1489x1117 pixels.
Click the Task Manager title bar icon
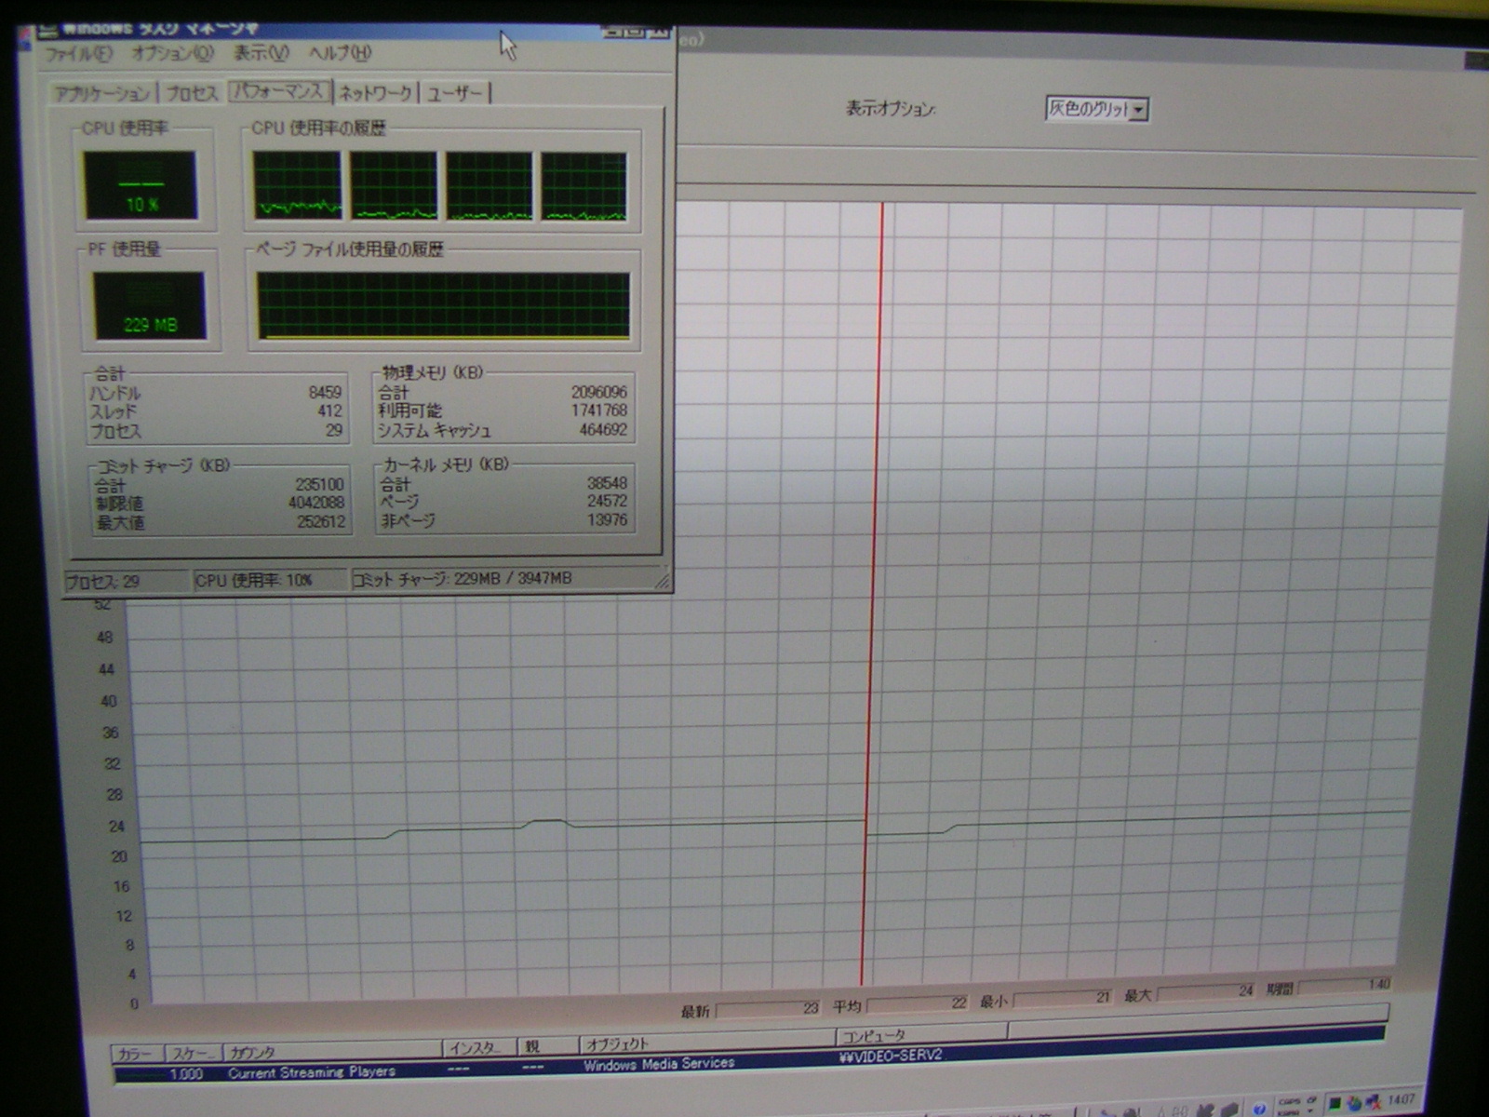pyautogui.click(x=48, y=31)
